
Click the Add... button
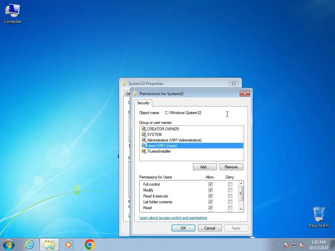[x=205, y=167]
